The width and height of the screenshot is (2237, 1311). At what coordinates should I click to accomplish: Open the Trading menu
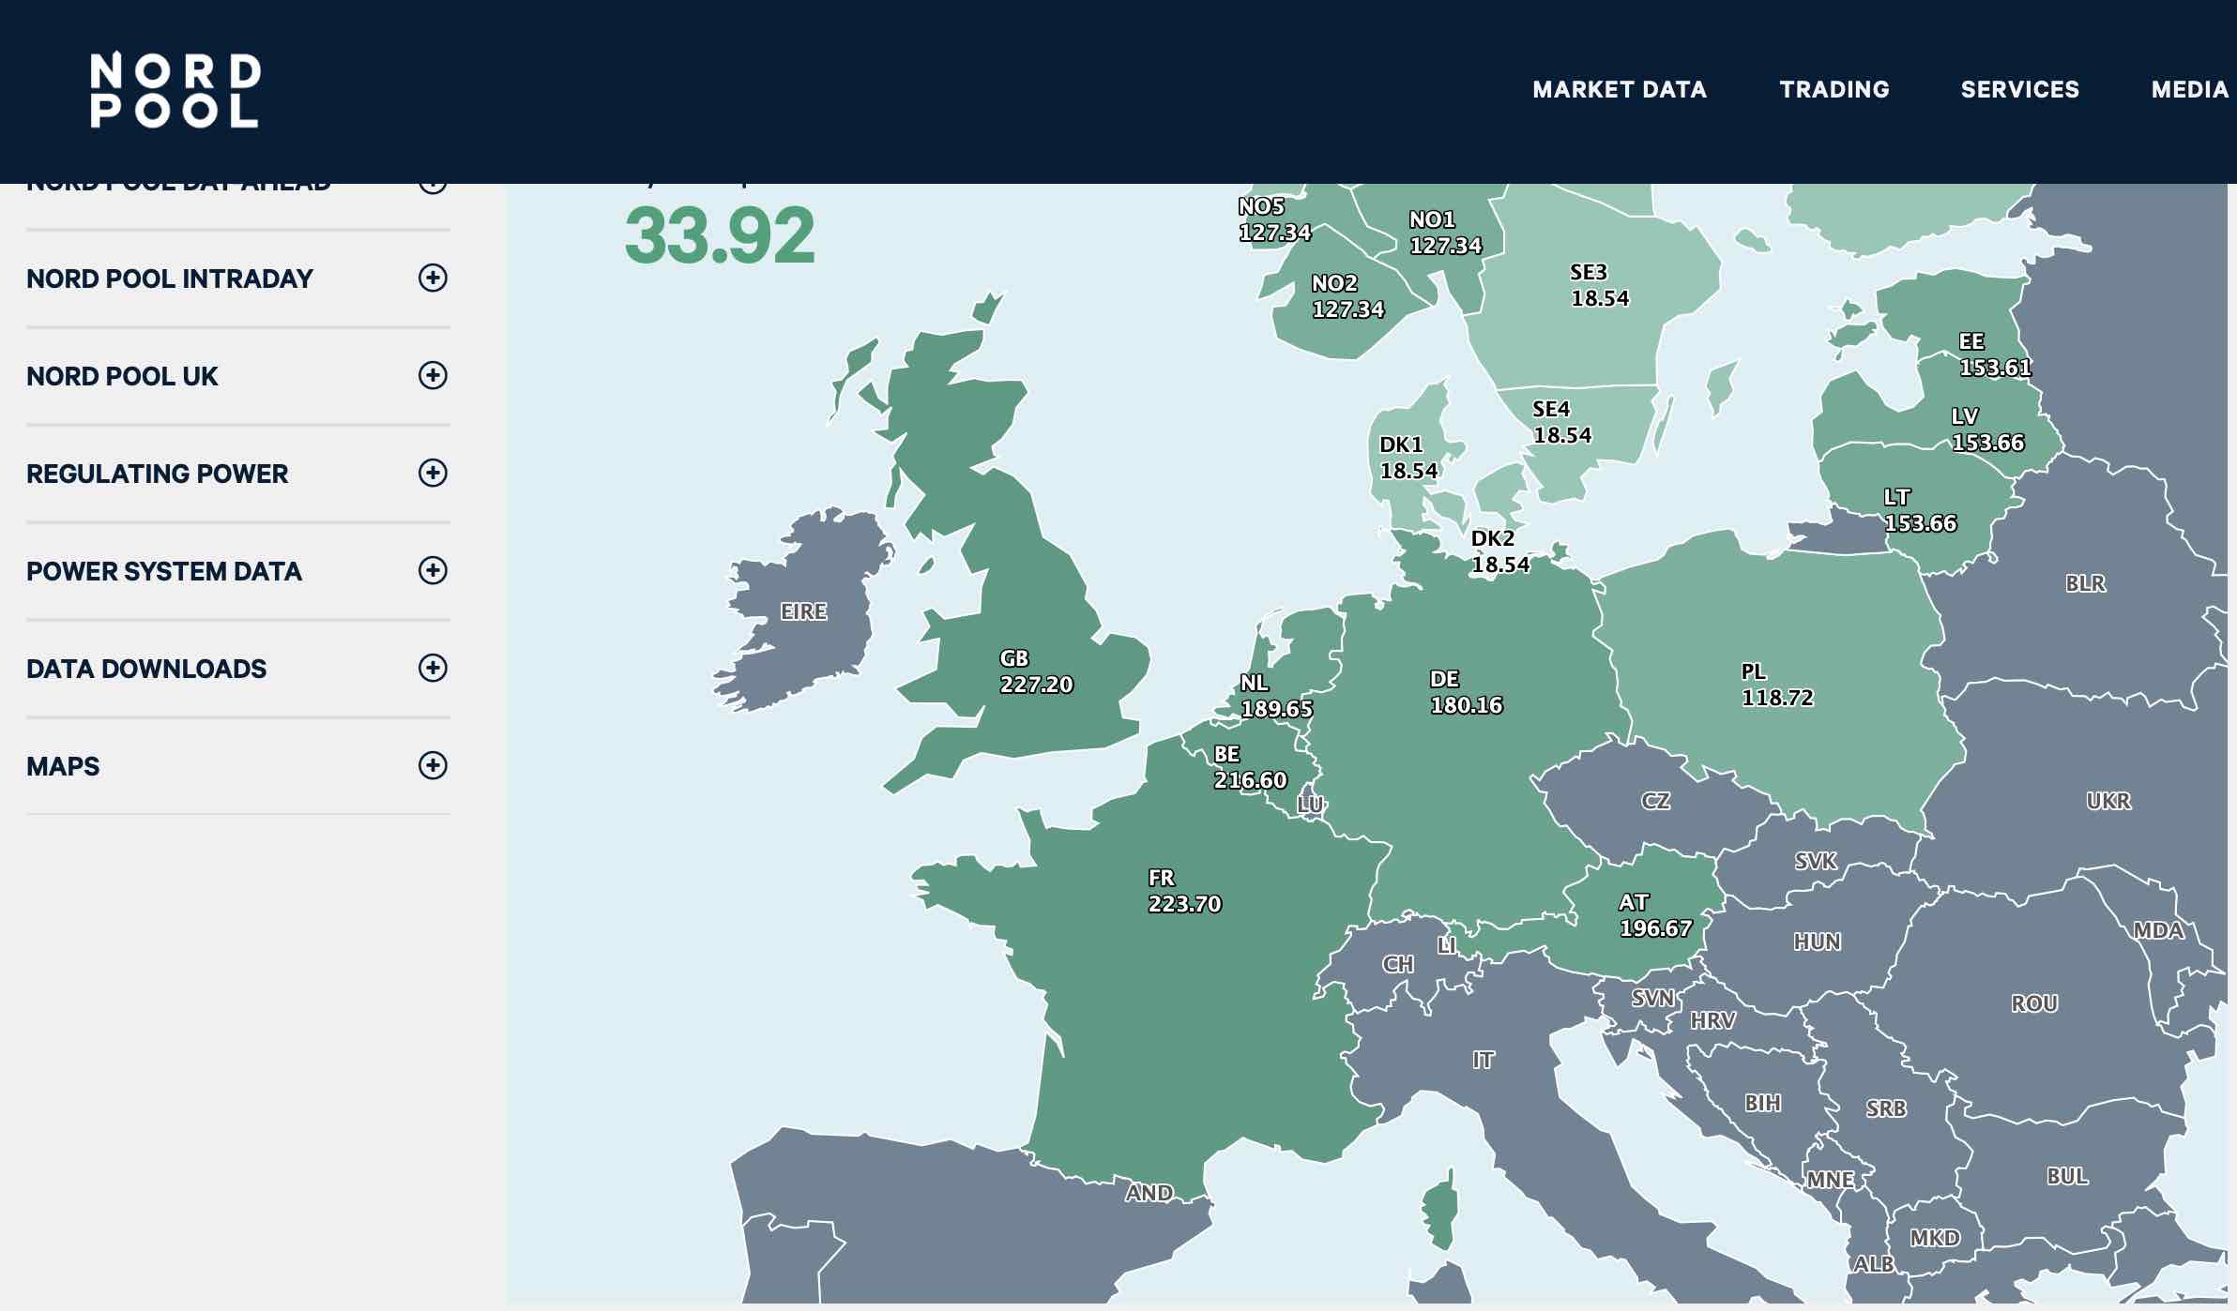pos(1834,90)
